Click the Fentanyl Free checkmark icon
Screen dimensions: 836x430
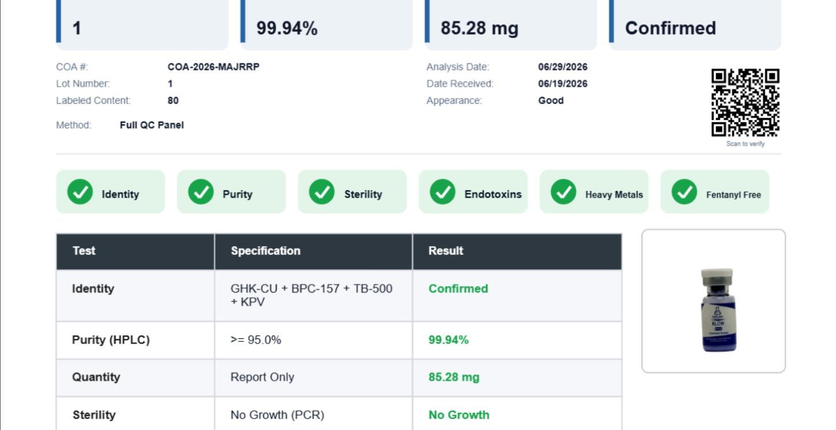[685, 192]
